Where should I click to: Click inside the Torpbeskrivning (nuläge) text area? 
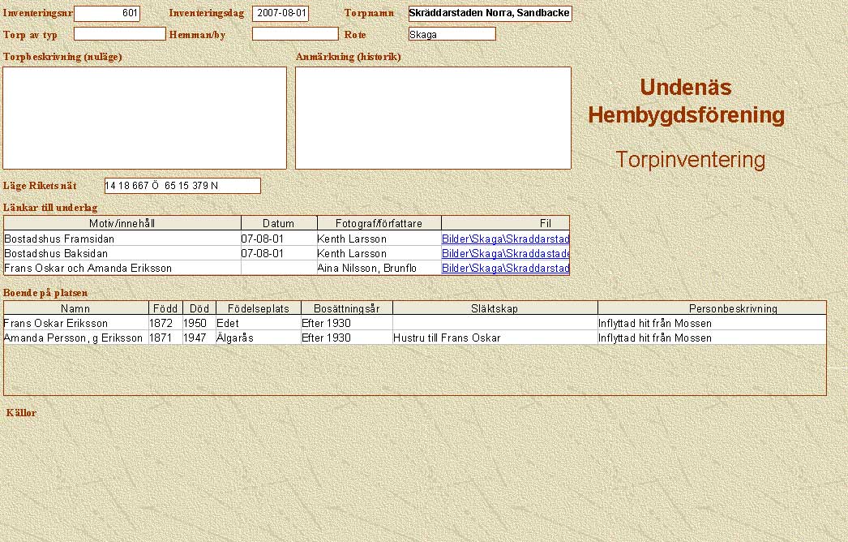[x=144, y=118]
